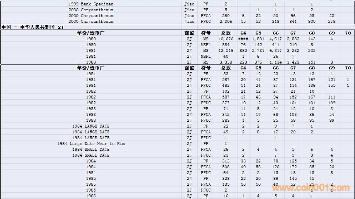The height and width of the screenshot is (199, 355).
Task: Click the www.coin001.com watermark link
Action: [x=311, y=188]
